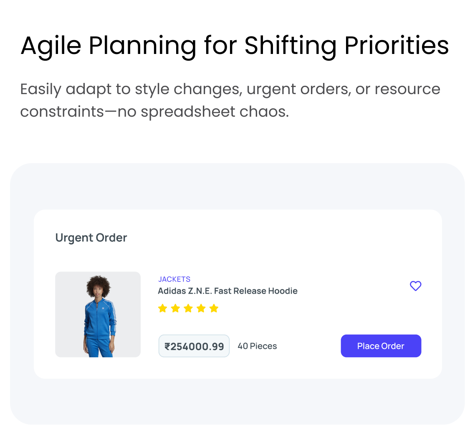Click the 40 Pieces quantity label
475x435 pixels.
[x=257, y=346]
